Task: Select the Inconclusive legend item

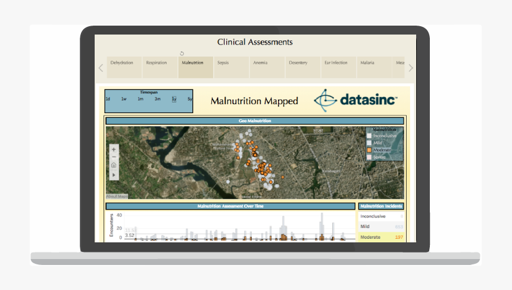Action: (x=384, y=136)
